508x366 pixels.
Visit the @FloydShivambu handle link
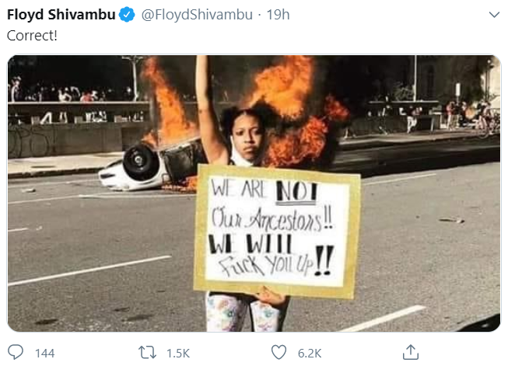[197, 15]
